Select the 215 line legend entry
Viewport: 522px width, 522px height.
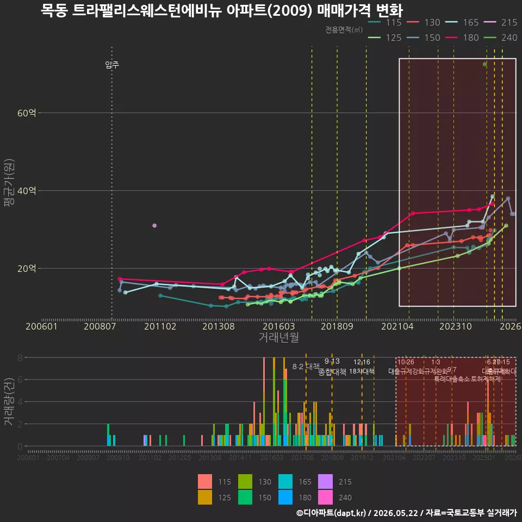coord(501,22)
